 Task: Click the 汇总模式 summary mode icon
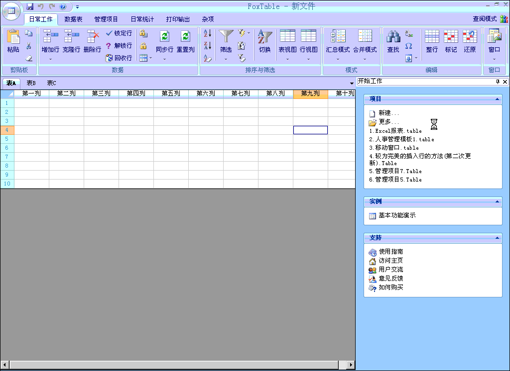click(338, 36)
